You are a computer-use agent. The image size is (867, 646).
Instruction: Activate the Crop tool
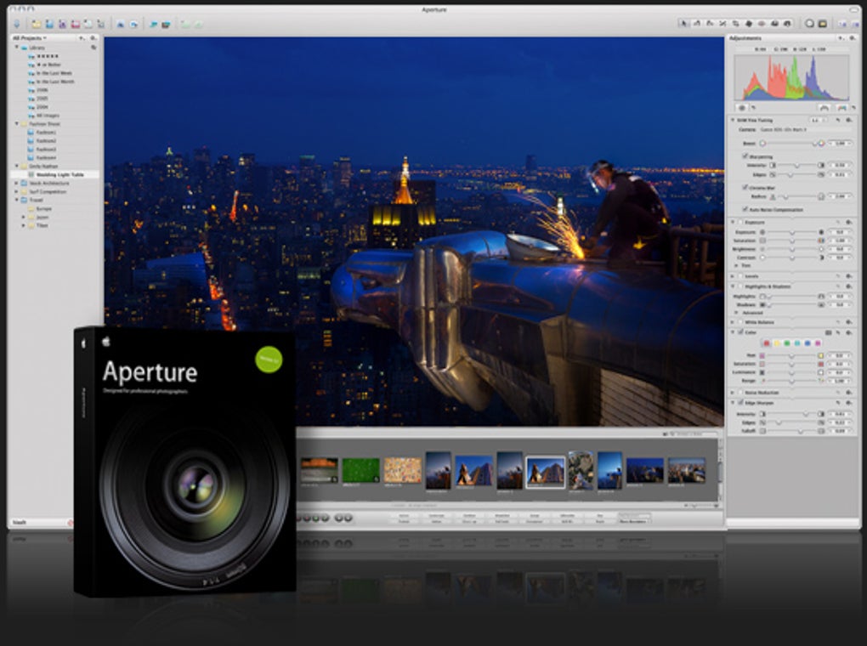[735, 23]
